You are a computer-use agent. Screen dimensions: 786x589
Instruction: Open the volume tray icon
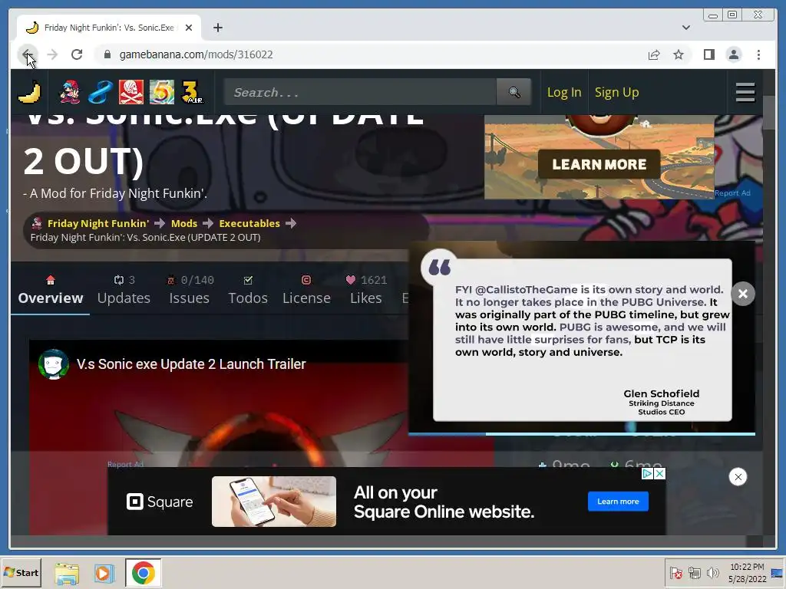pos(712,573)
